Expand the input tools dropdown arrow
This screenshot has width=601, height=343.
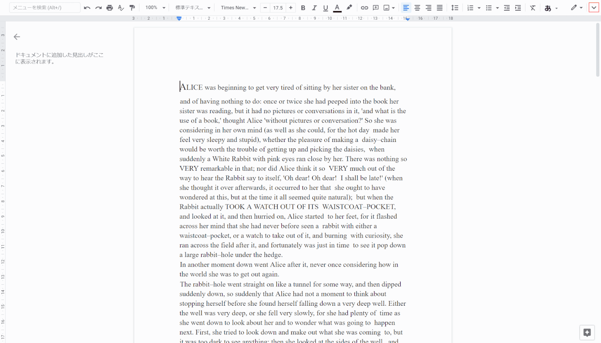tap(556, 8)
